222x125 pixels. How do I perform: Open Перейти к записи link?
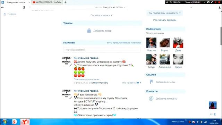point(101,15)
